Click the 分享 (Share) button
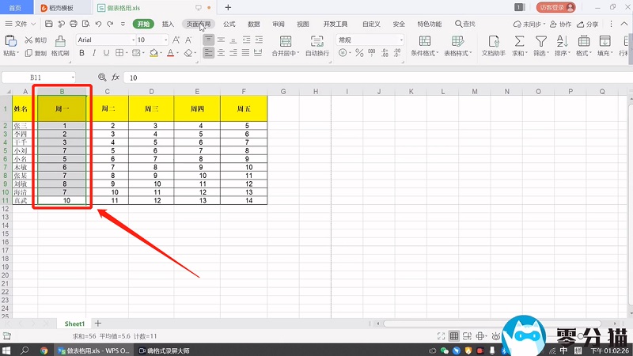The image size is (633, 356). tap(589, 25)
